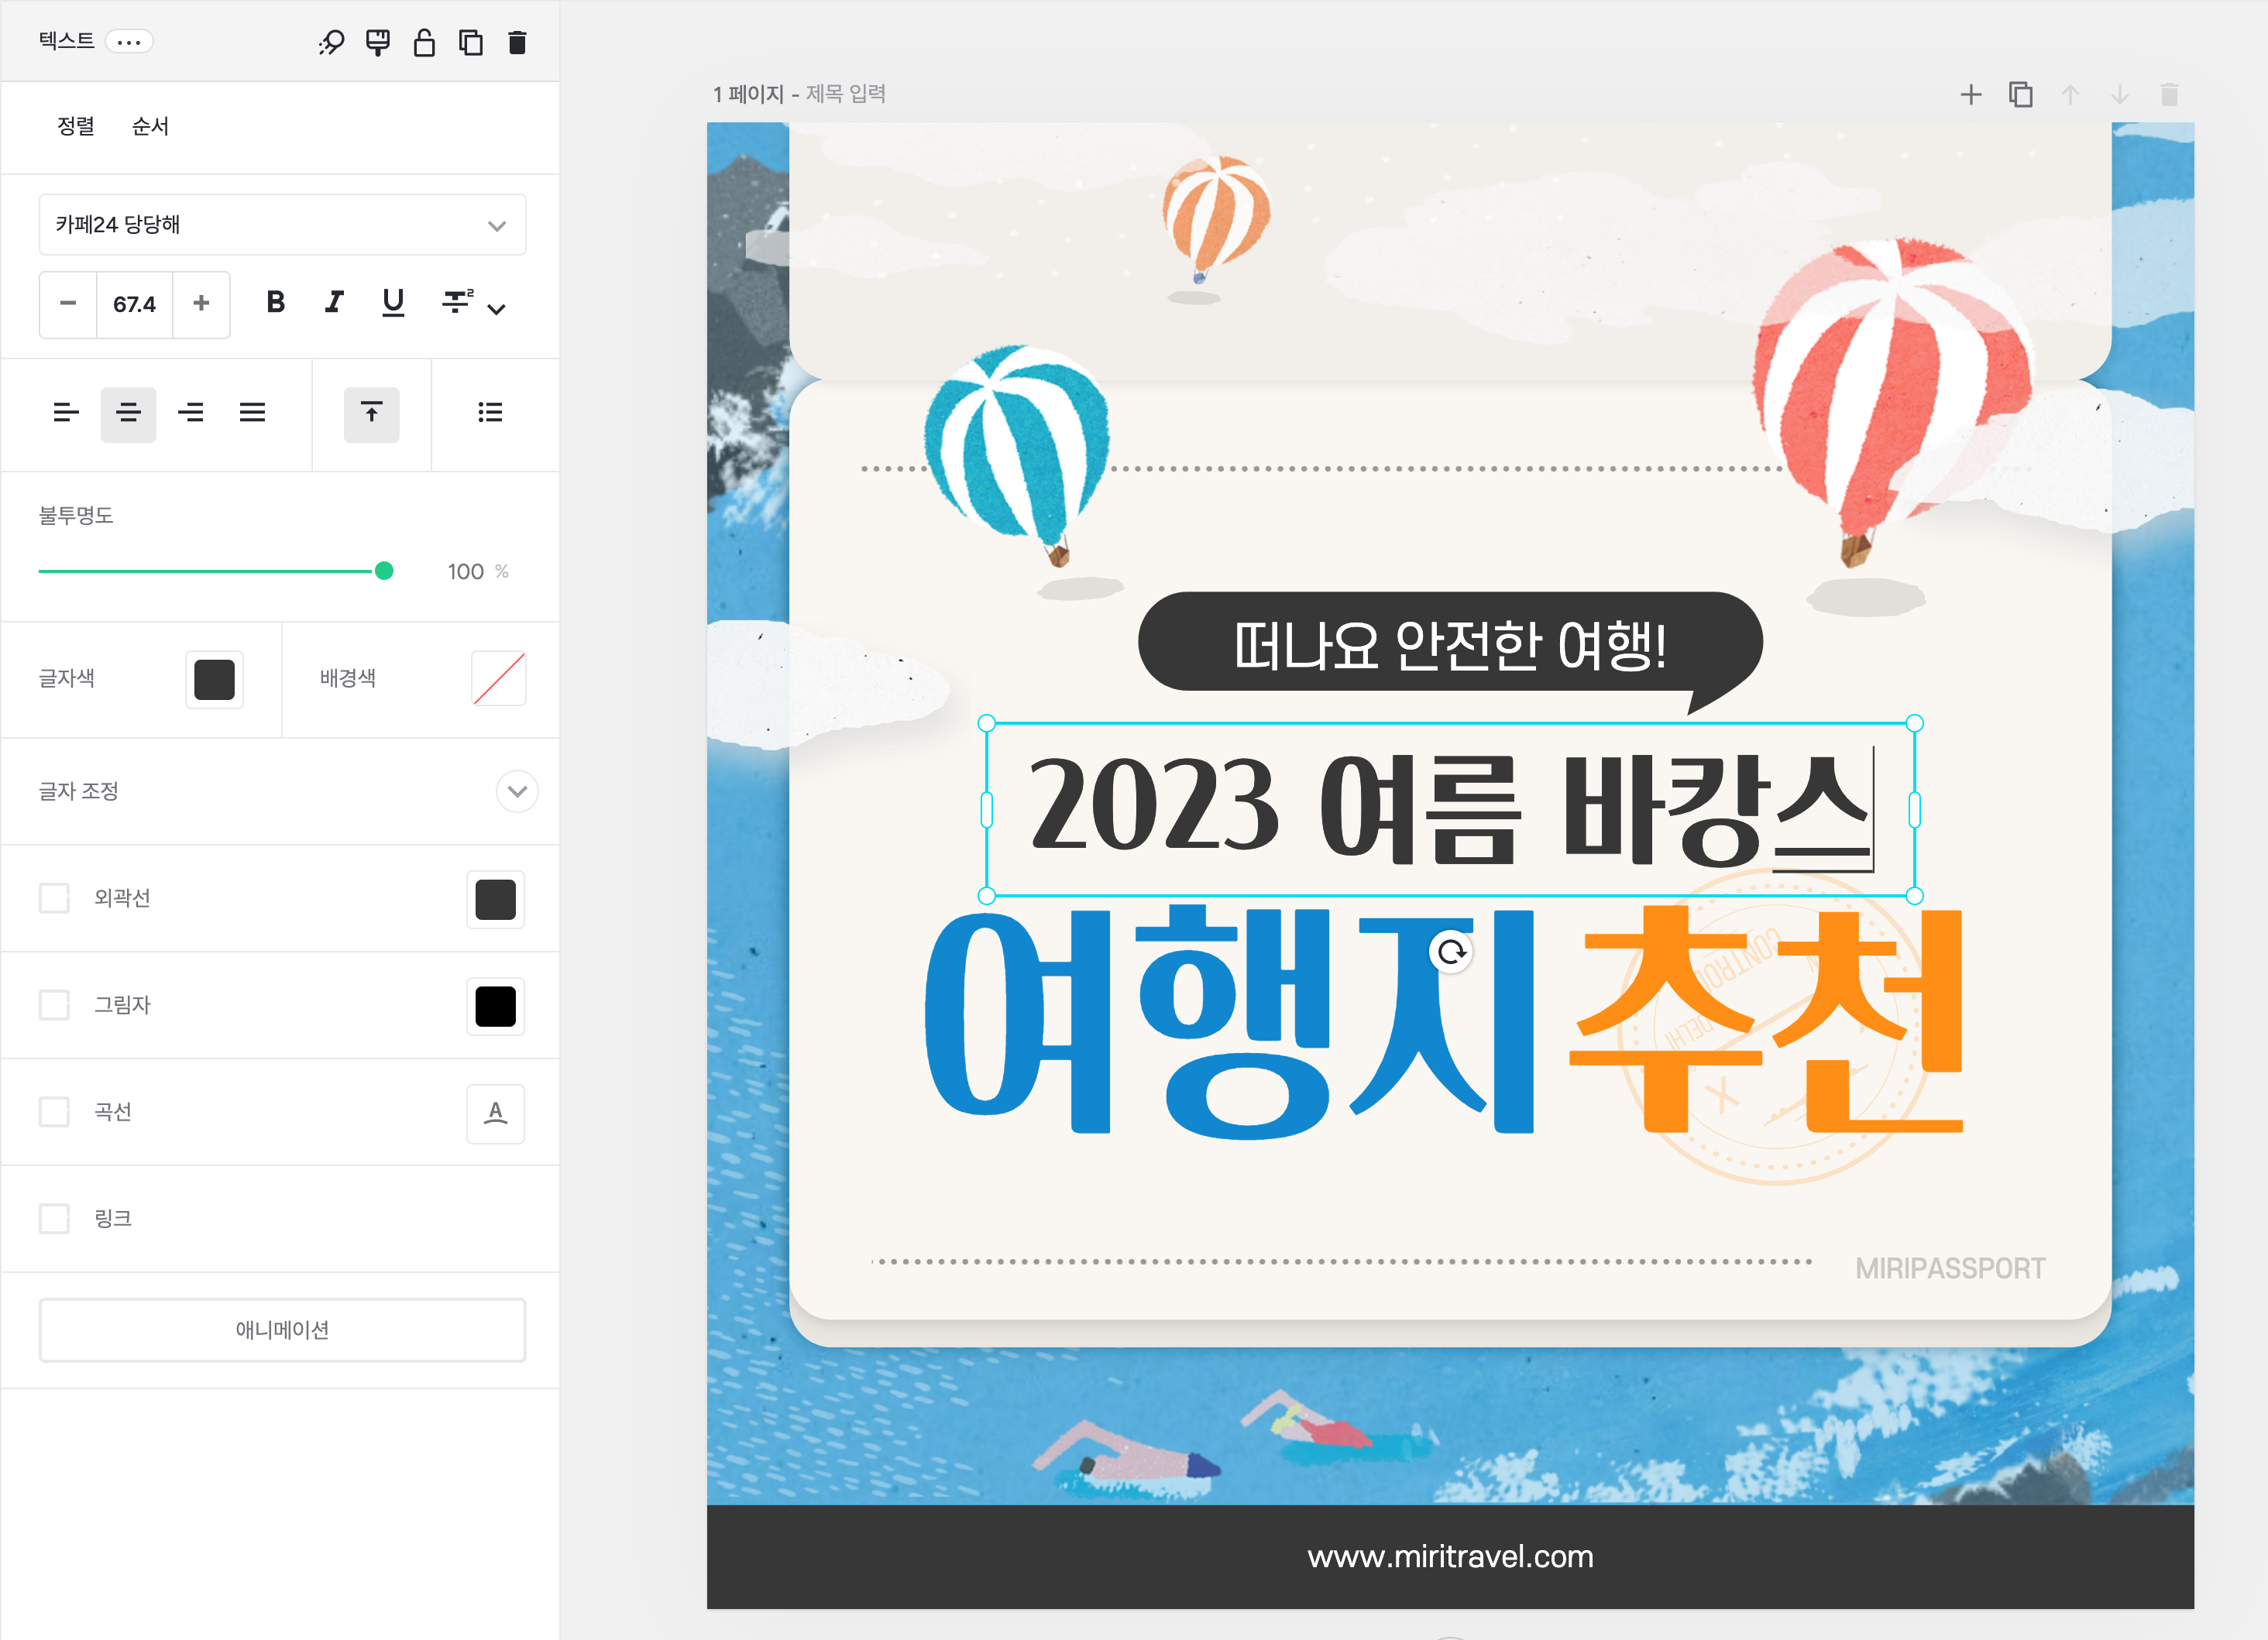
Task: Open the 정렬 alignment tab
Action: click(76, 127)
